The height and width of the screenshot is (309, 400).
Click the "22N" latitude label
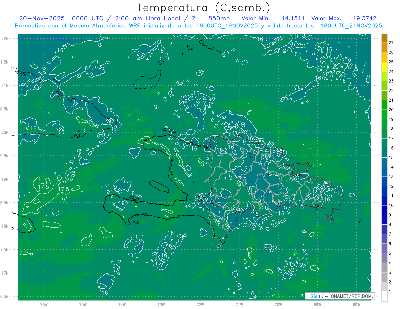pos(5,38)
